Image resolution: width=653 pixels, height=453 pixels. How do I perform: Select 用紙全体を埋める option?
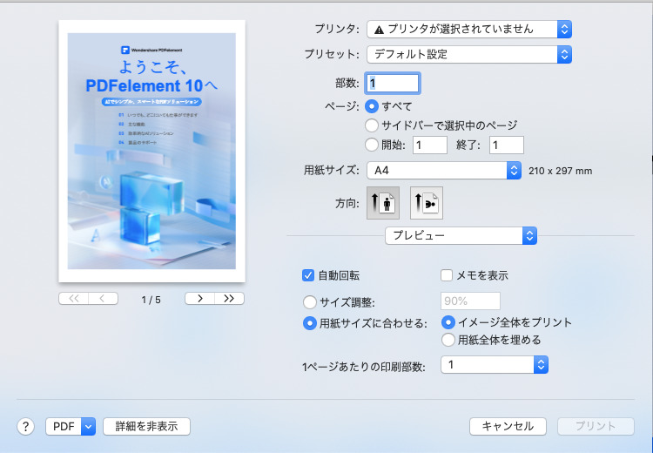[448, 340]
